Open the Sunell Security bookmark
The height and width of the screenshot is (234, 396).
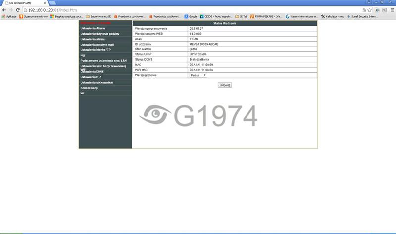click(362, 16)
